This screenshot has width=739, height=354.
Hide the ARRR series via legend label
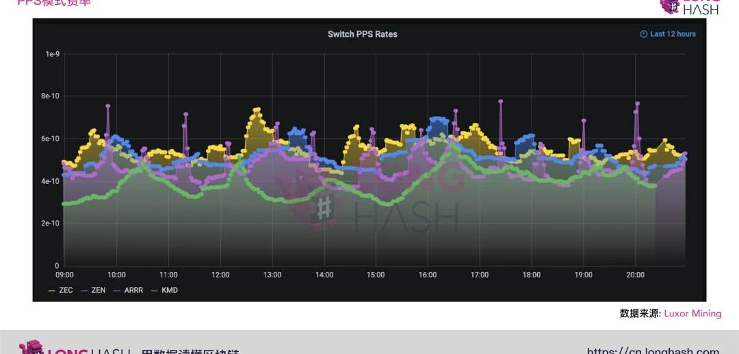pyautogui.click(x=133, y=290)
